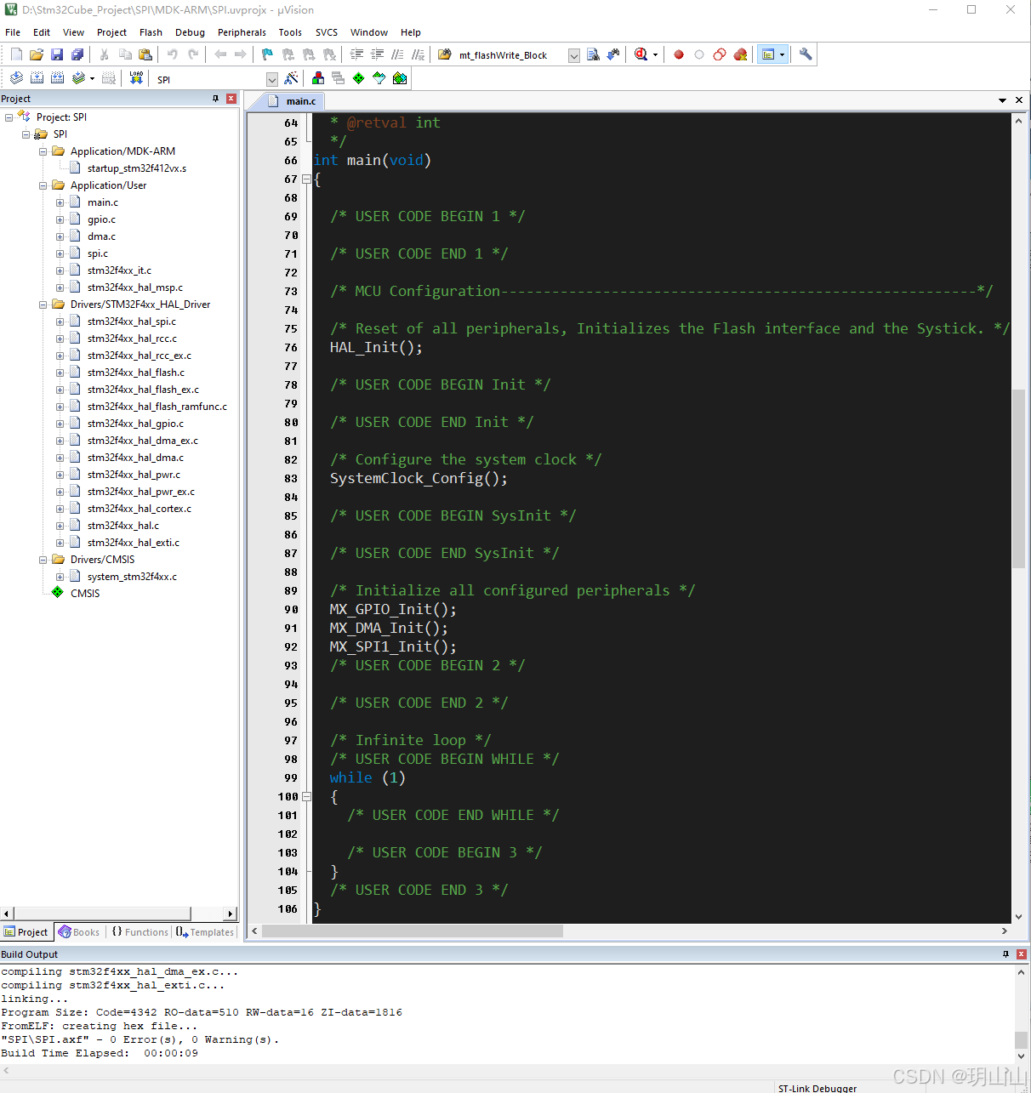Close the Project panel
This screenshot has width=1031, height=1093.
pos(231,99)
